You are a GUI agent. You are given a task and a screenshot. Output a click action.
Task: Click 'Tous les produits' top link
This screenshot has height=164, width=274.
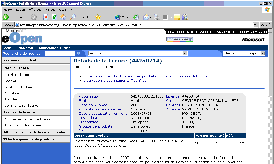coord(180,32)
